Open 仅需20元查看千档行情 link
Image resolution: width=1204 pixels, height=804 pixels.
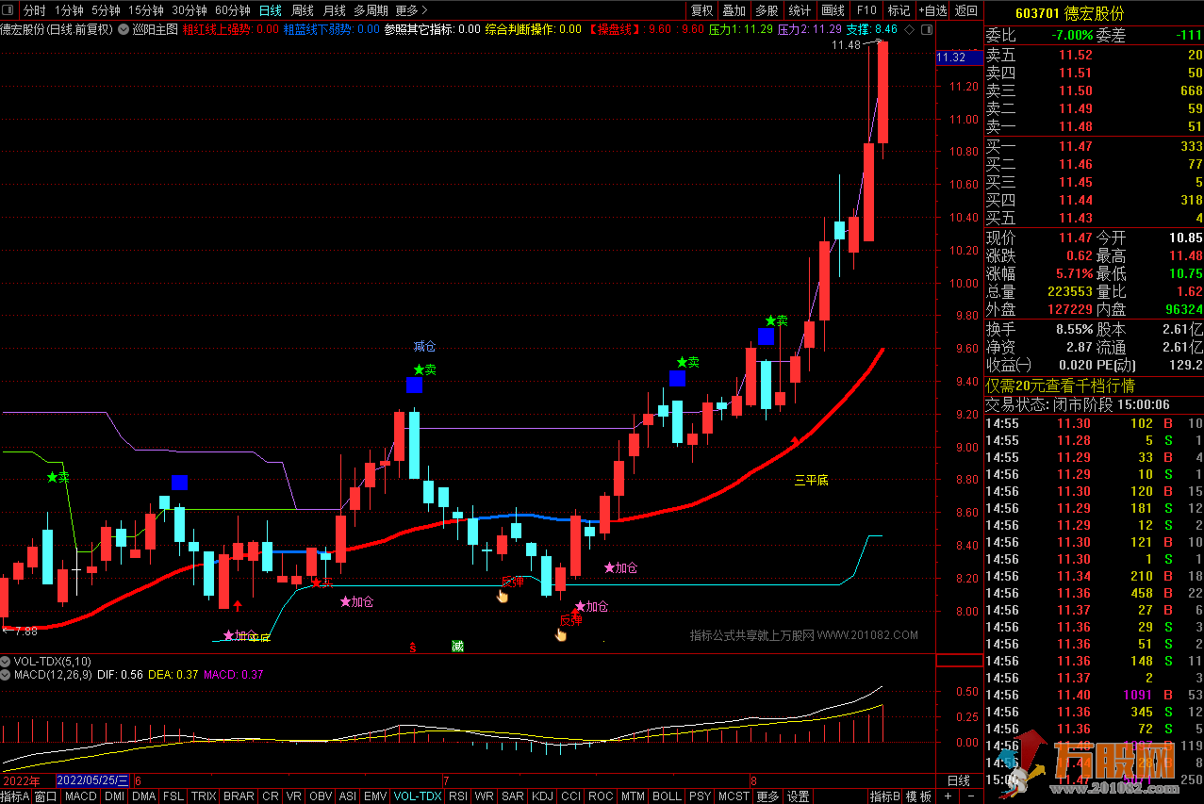coord(1060,386)
